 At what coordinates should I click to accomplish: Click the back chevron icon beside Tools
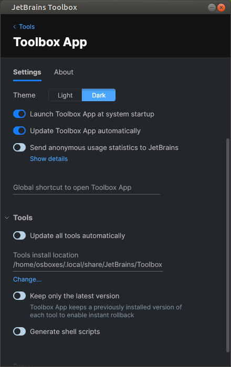pos(15,27)
